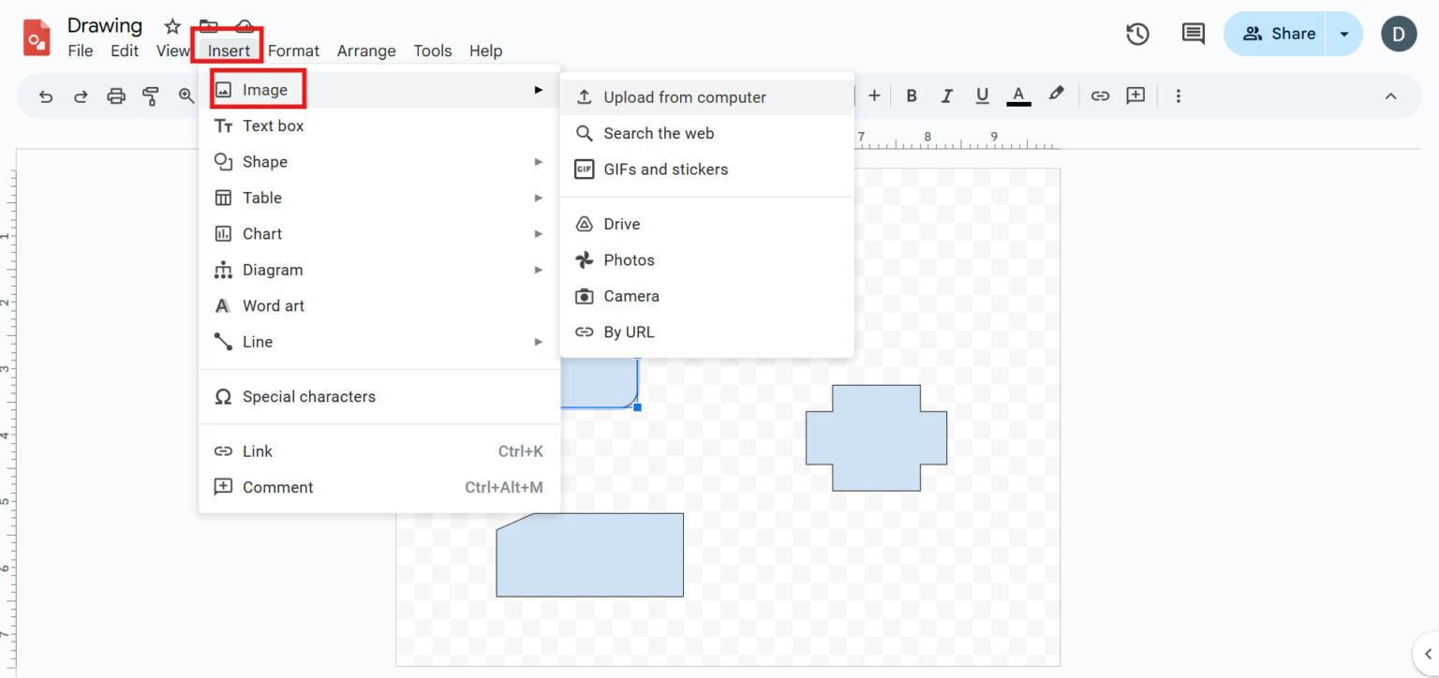This screenshot has height=678, width=1439.
Task: Open version history via clock icon
Action: coord(1136,34)
